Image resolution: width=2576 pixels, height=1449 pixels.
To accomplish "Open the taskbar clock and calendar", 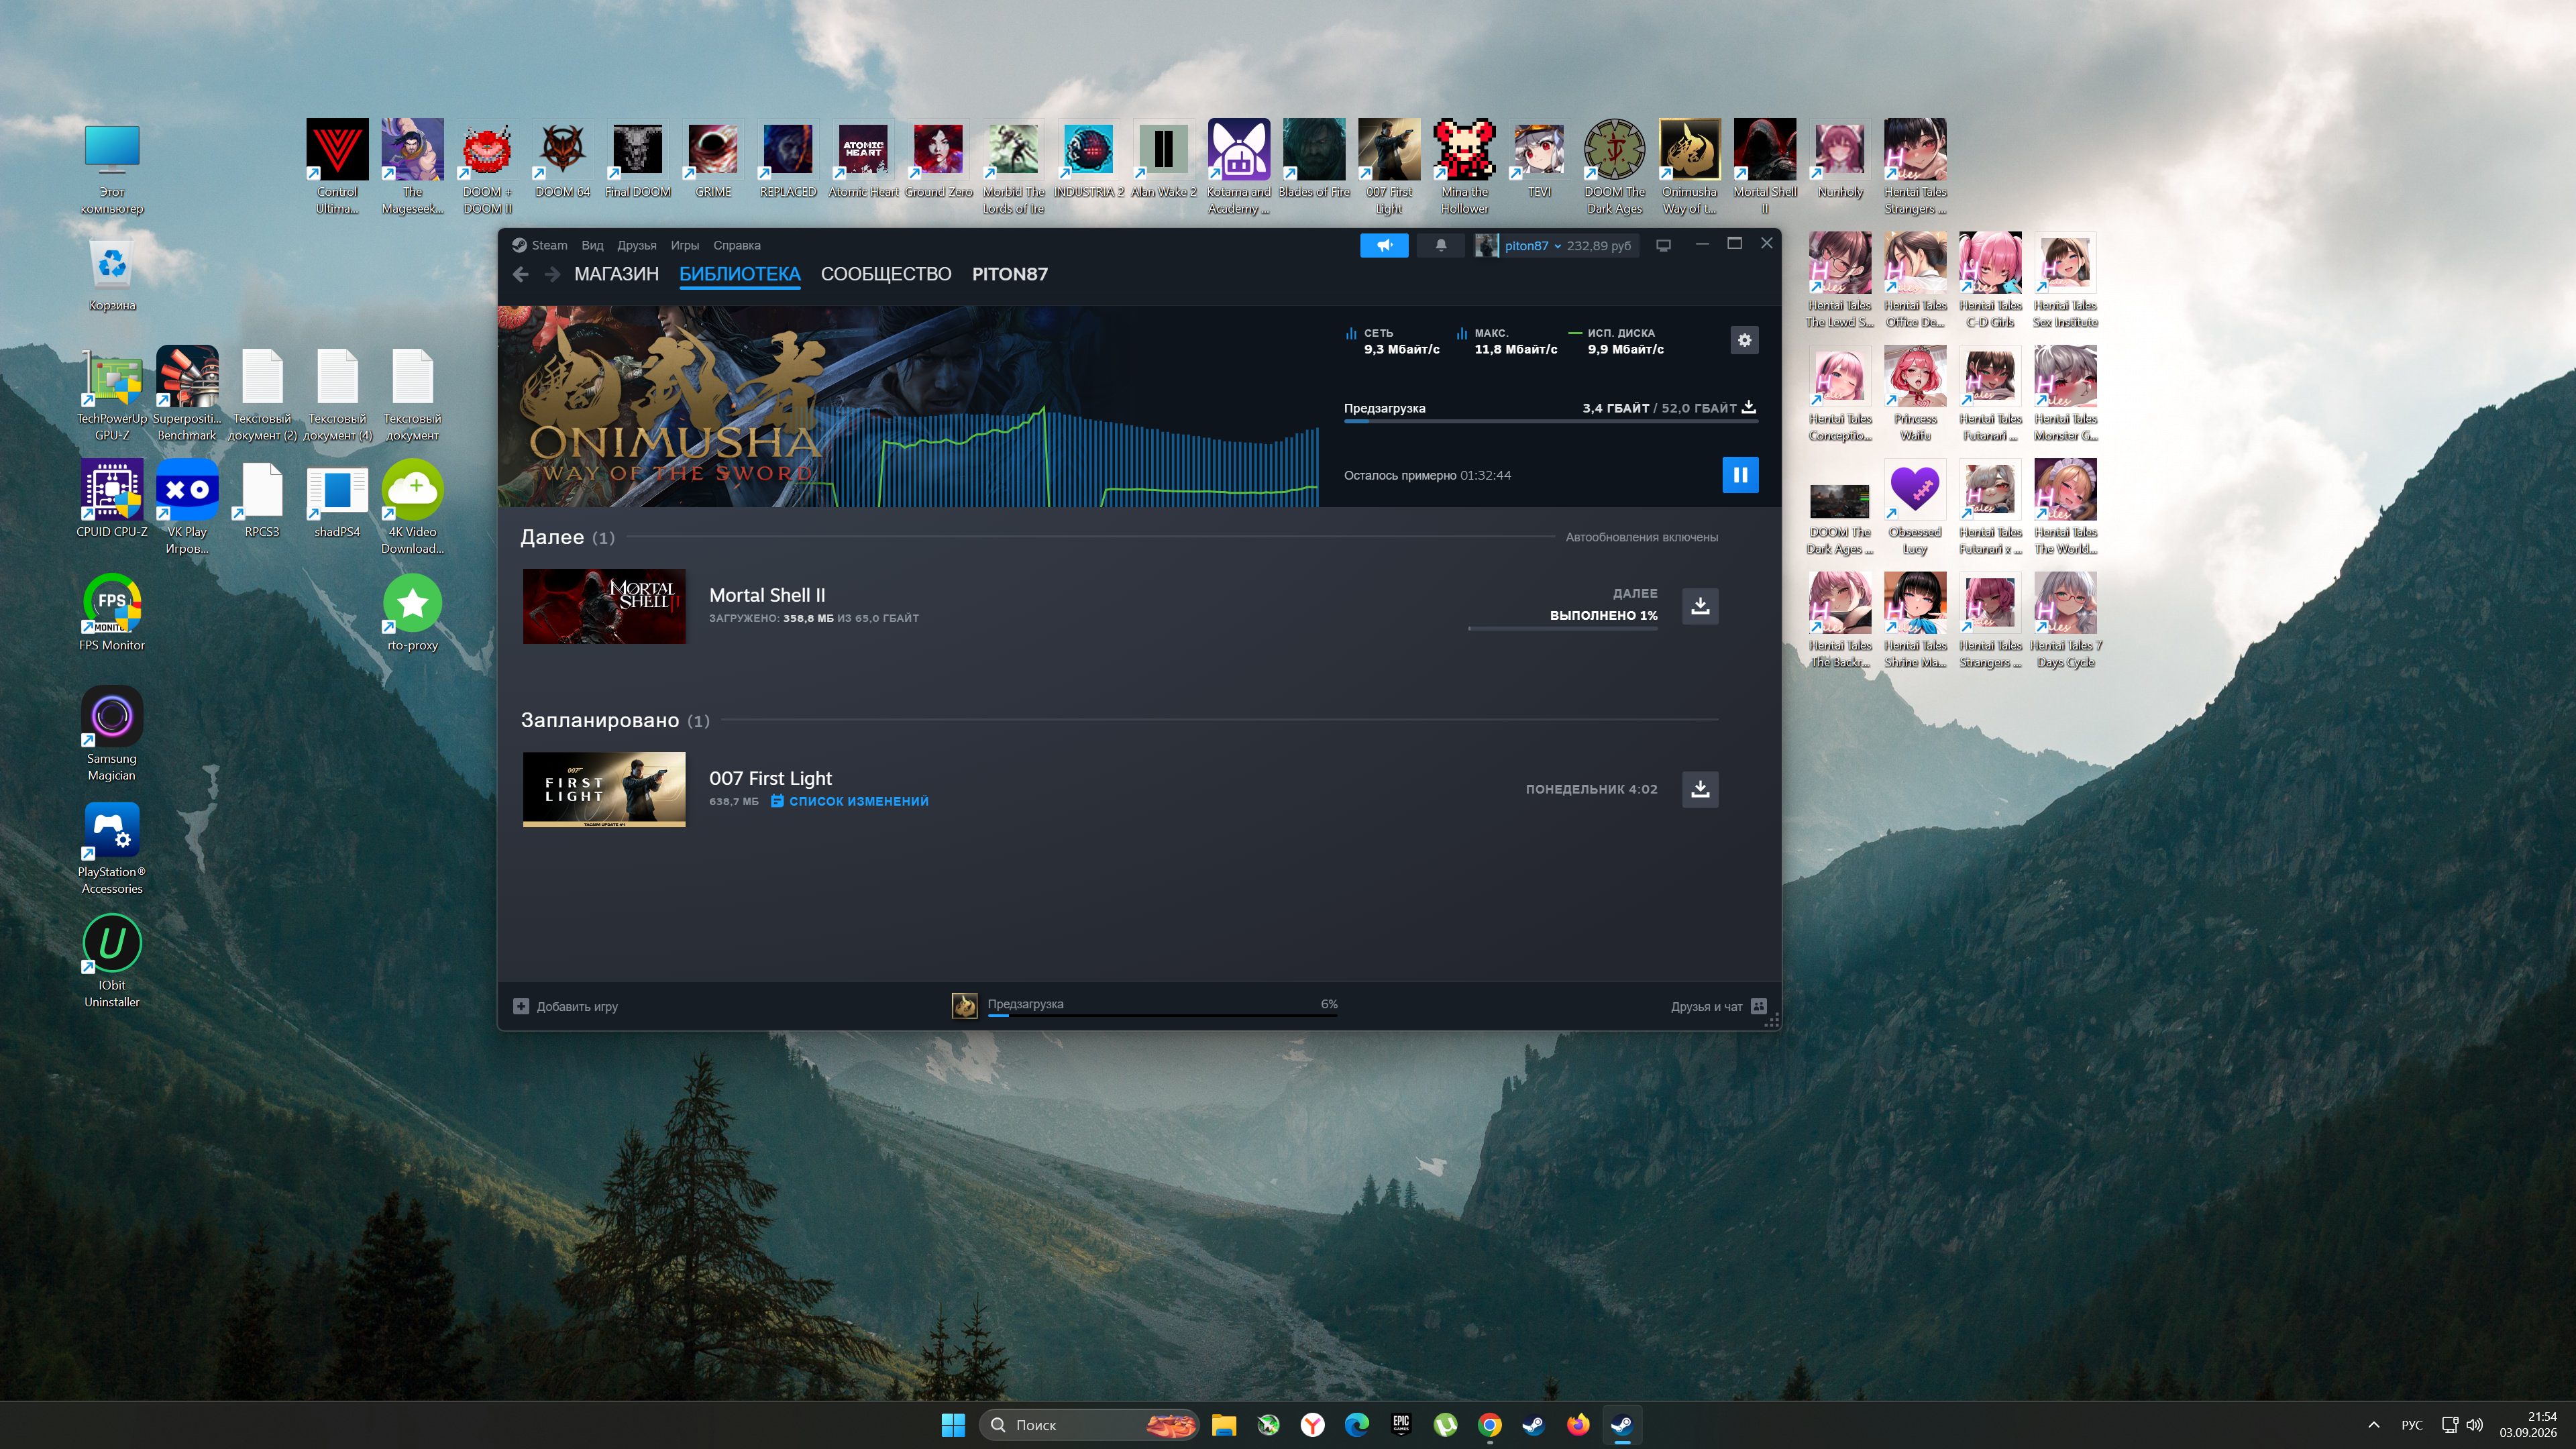I will pyautogui.click(x=2528, y=1425).
